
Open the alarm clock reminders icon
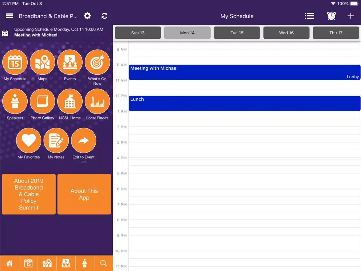click(331, 16)
